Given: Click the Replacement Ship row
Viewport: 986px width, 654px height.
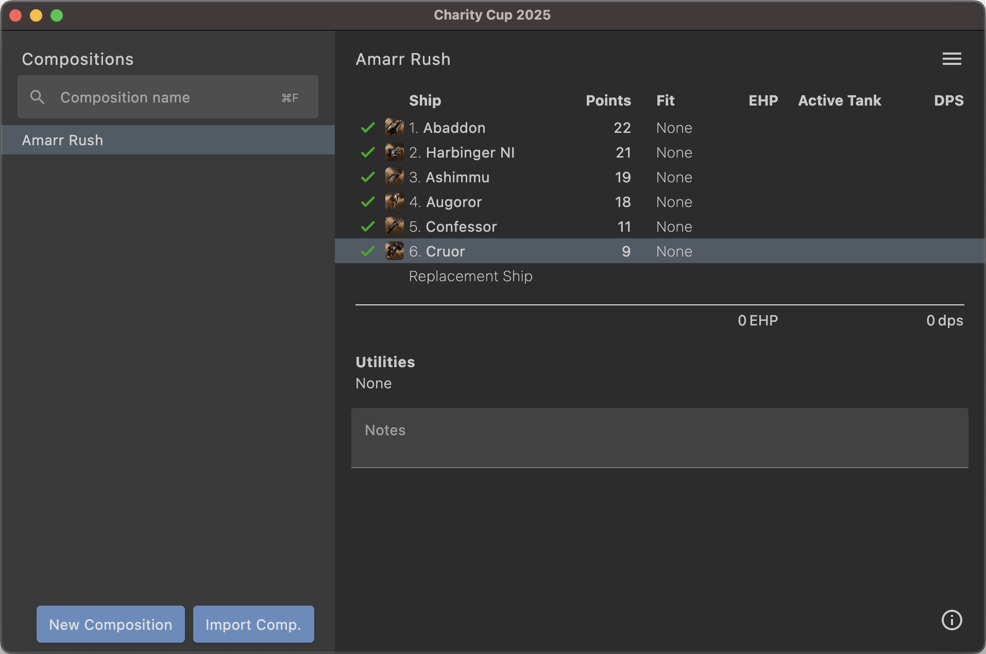Looking at the screenshot, I should pos(470,276).
